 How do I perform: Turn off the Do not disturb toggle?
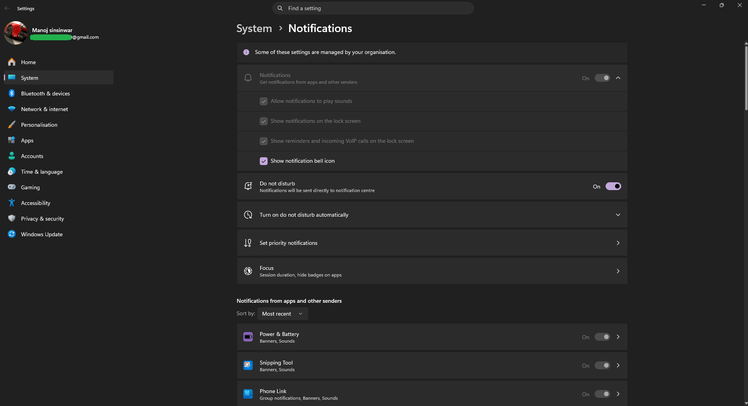pyautogui.click(x=613, y=187)
